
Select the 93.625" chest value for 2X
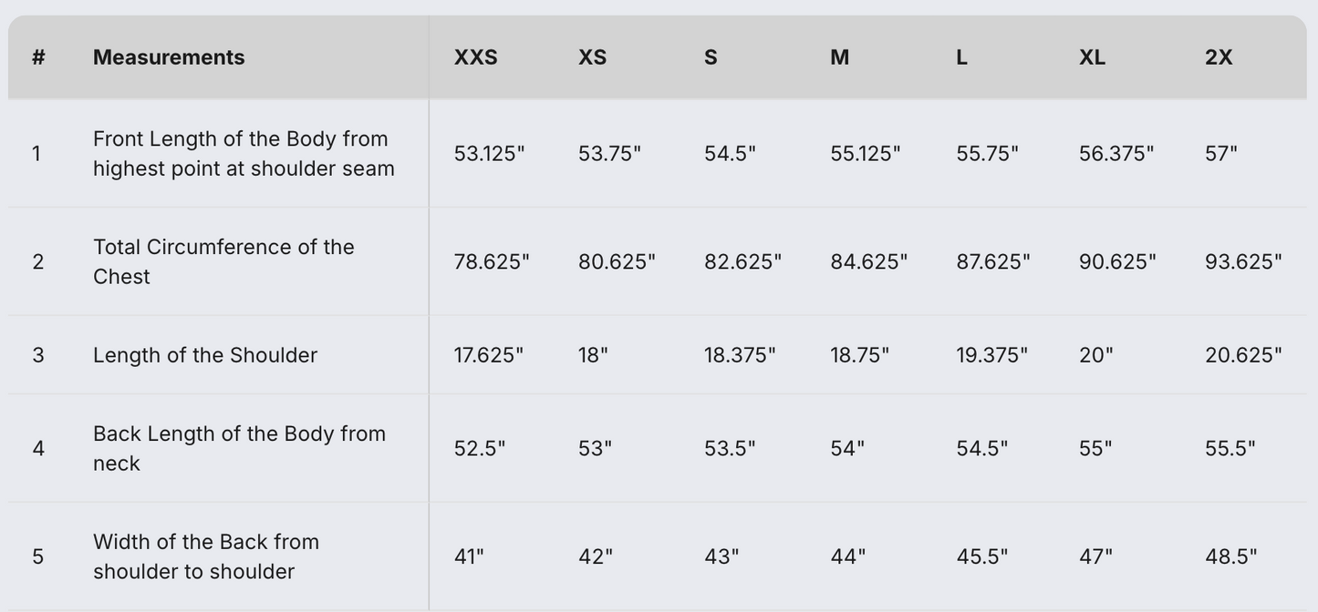point(1243,261)
